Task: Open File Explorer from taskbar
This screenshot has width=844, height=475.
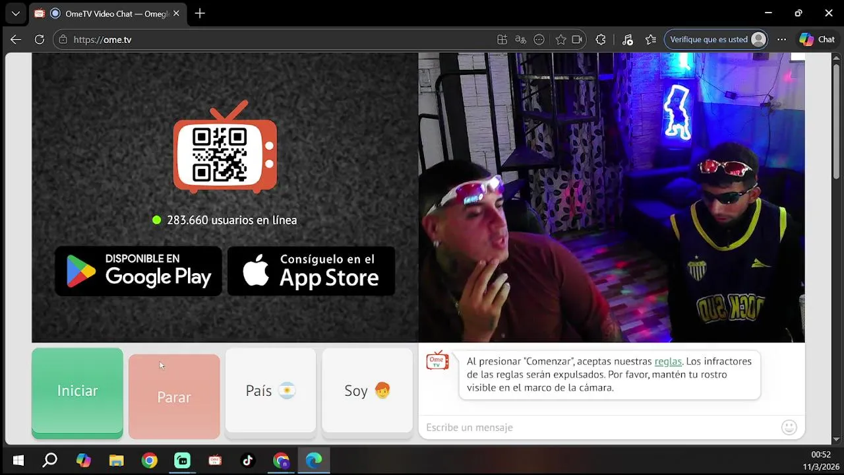Action: (x=117, y=460)
